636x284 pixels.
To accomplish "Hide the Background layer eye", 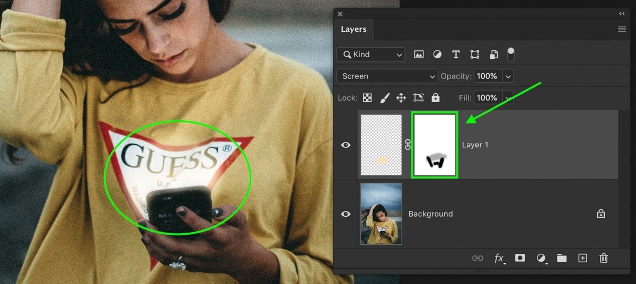I will point(346,214).
